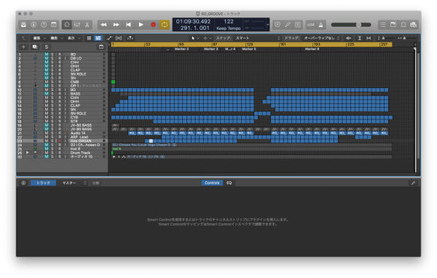The image size is (437, 278).
Task: Go to beginning of project
Action: point(128,25)
